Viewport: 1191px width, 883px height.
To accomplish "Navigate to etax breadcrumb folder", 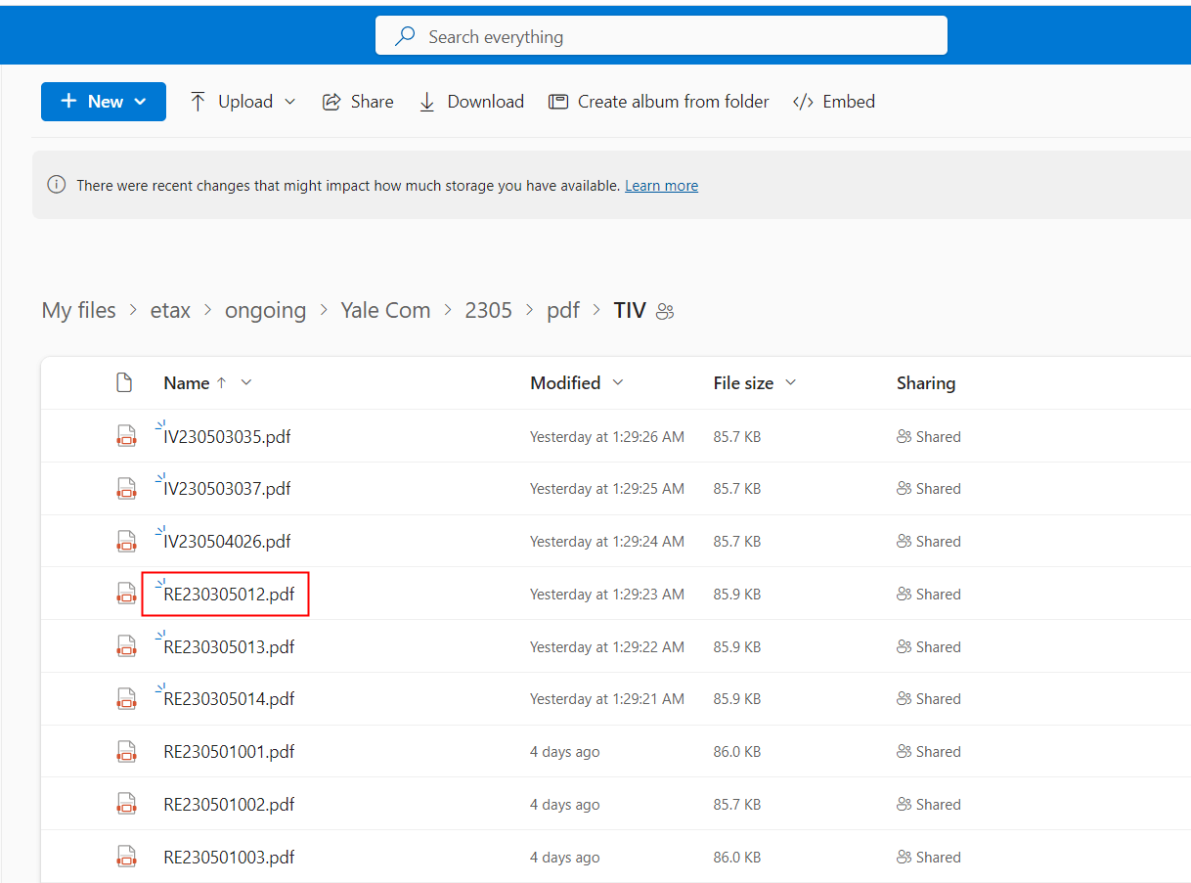I will [x=170, y=310].
